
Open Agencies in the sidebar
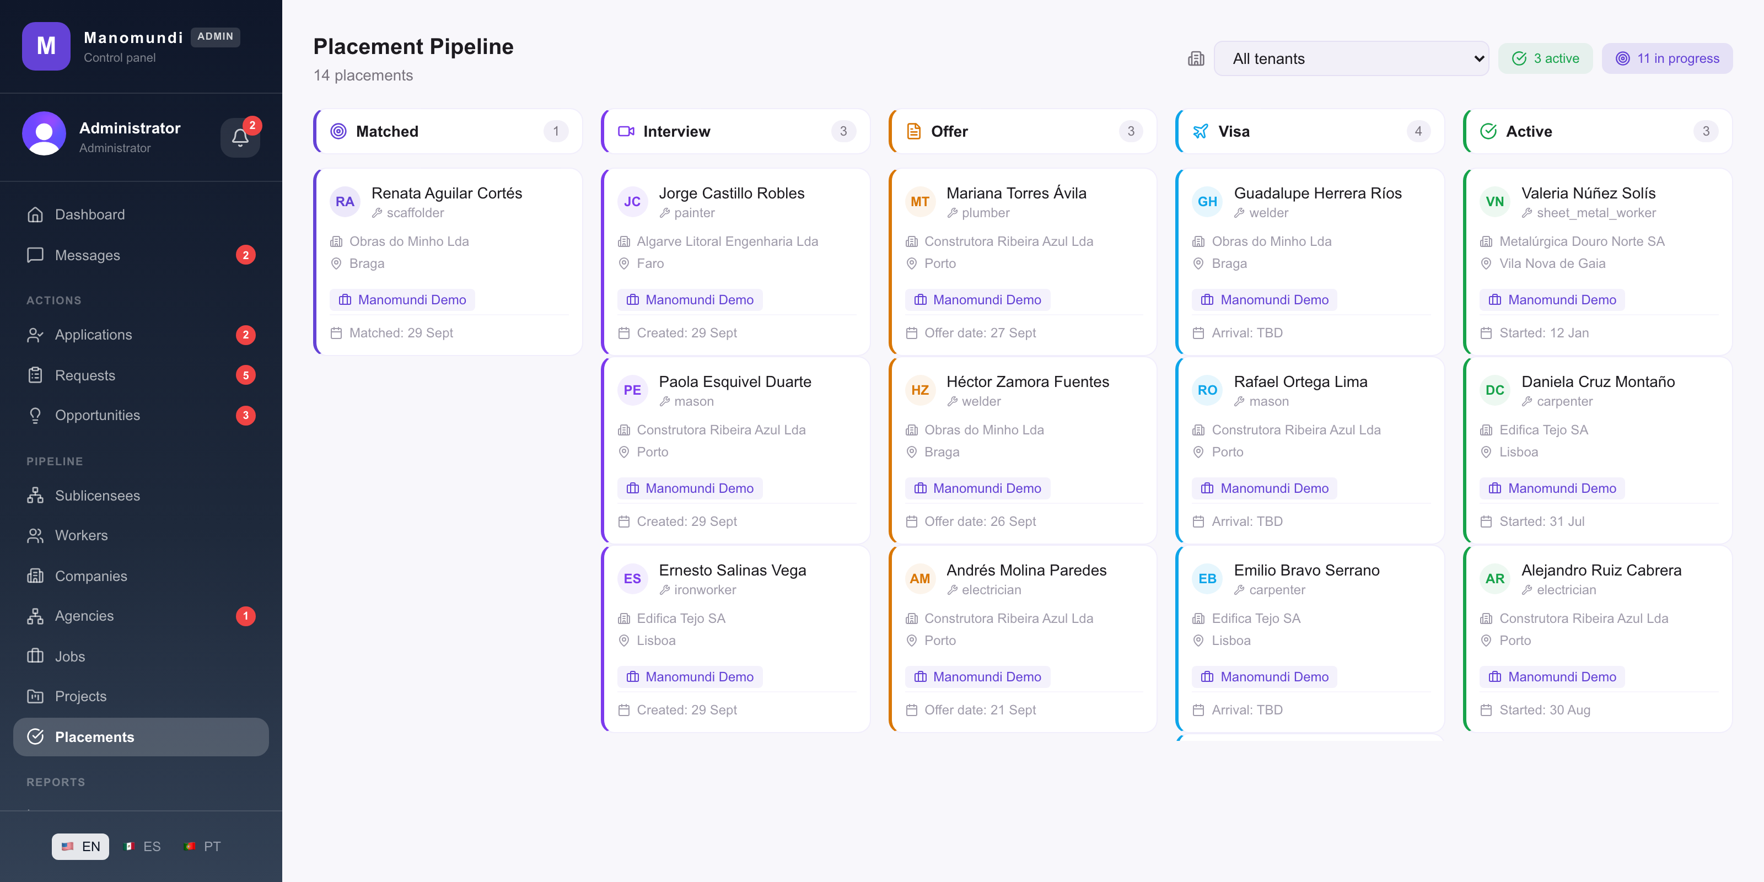point(141,616)
